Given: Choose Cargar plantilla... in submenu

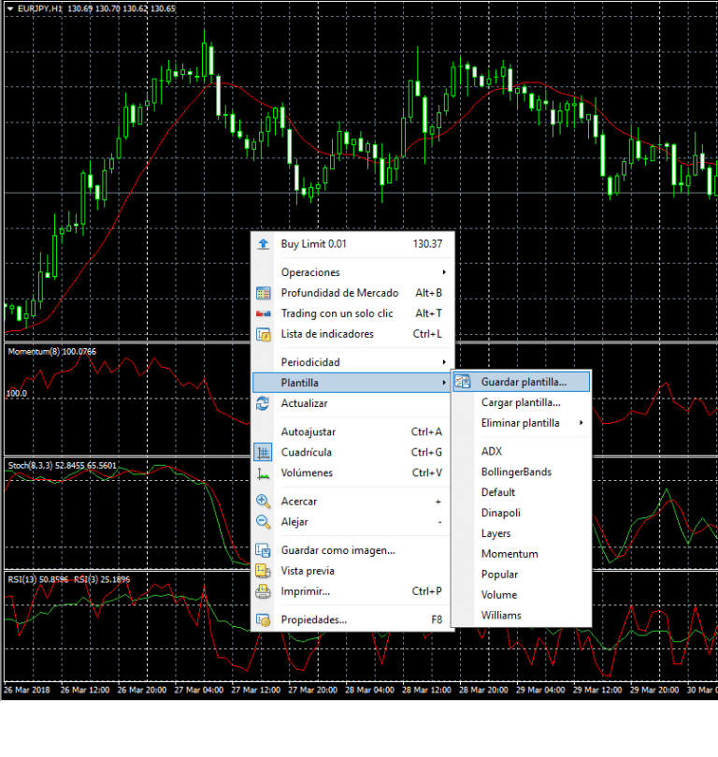Looking at the screenshot, I should (x=522, y=402).
